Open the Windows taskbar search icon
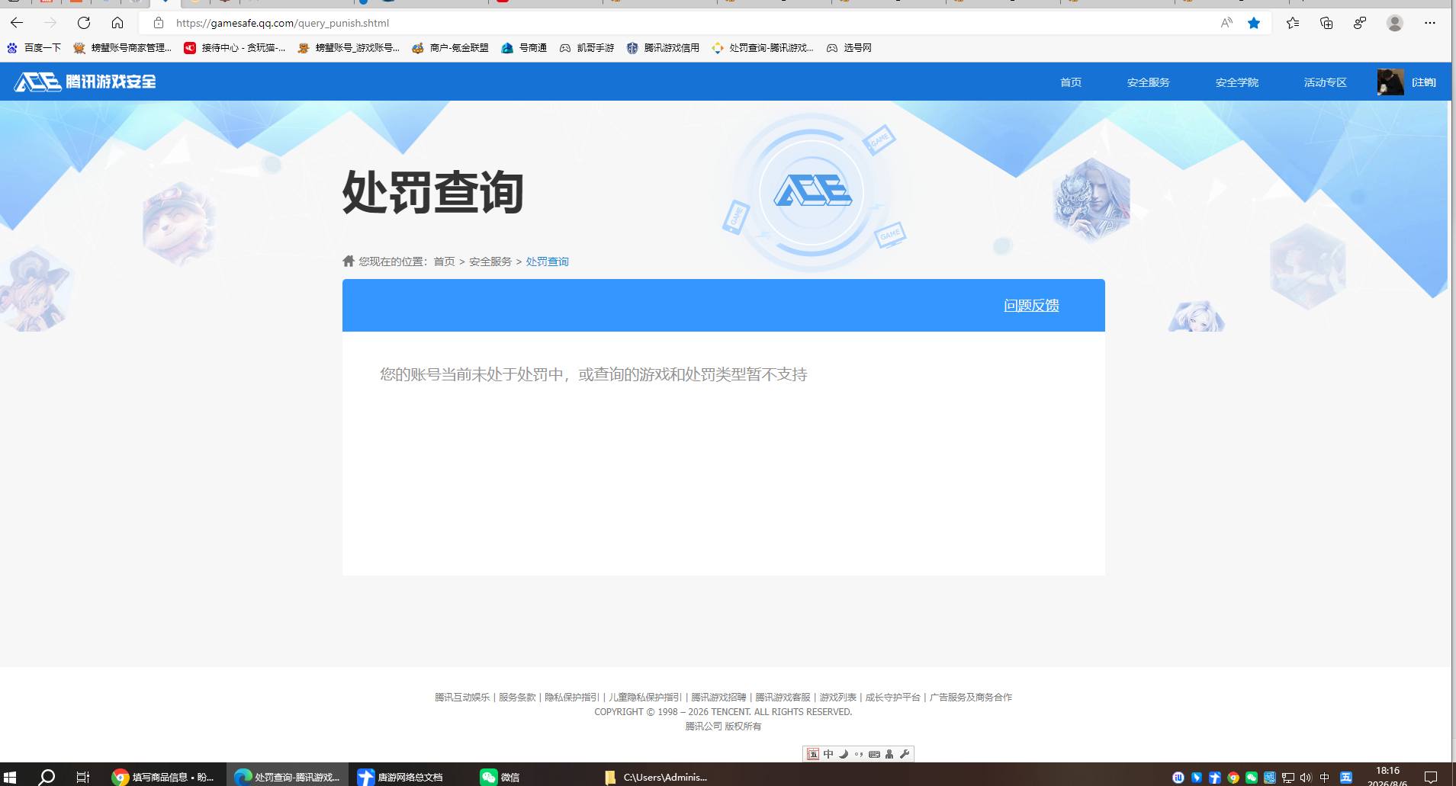The height and width of the screenshot is (786, 1456). (47, 777)
